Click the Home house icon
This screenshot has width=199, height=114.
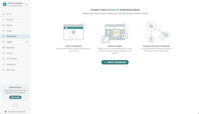(3, 14)
